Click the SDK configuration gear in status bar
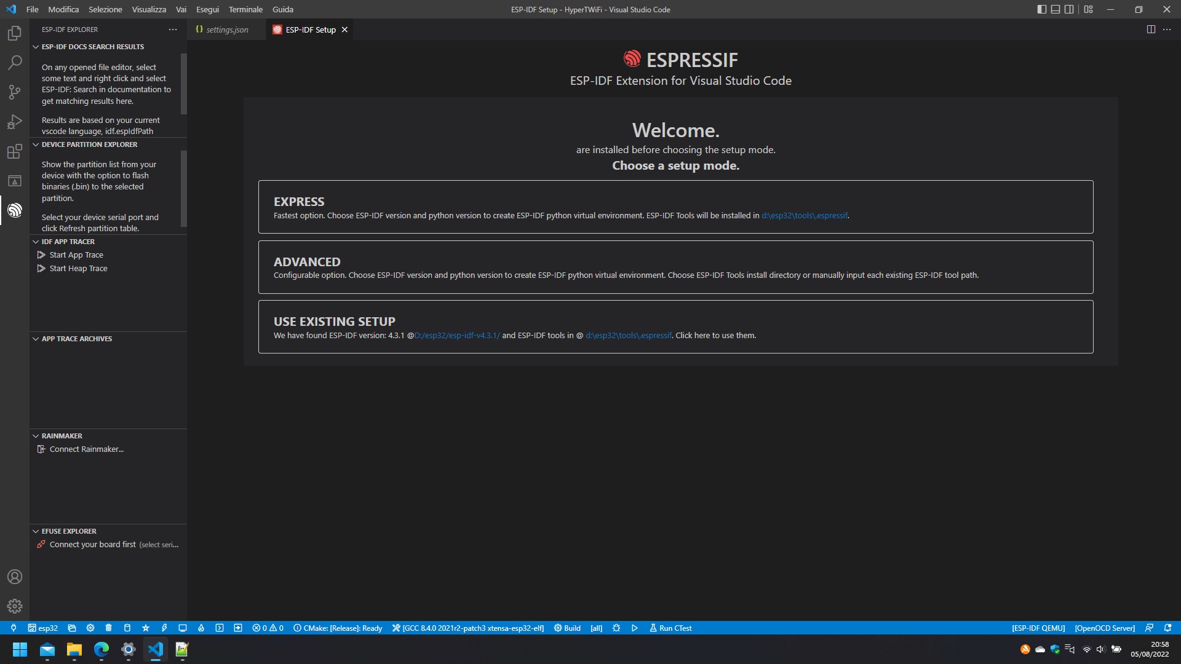The image size is (1181, 664). point(90,628)
